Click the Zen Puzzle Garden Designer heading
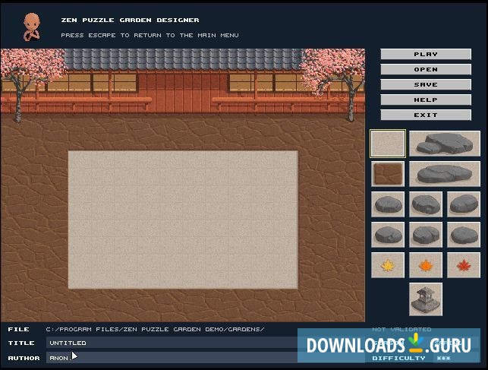The width and height of the screenshot is (488, 370). [x=130, y=20]
